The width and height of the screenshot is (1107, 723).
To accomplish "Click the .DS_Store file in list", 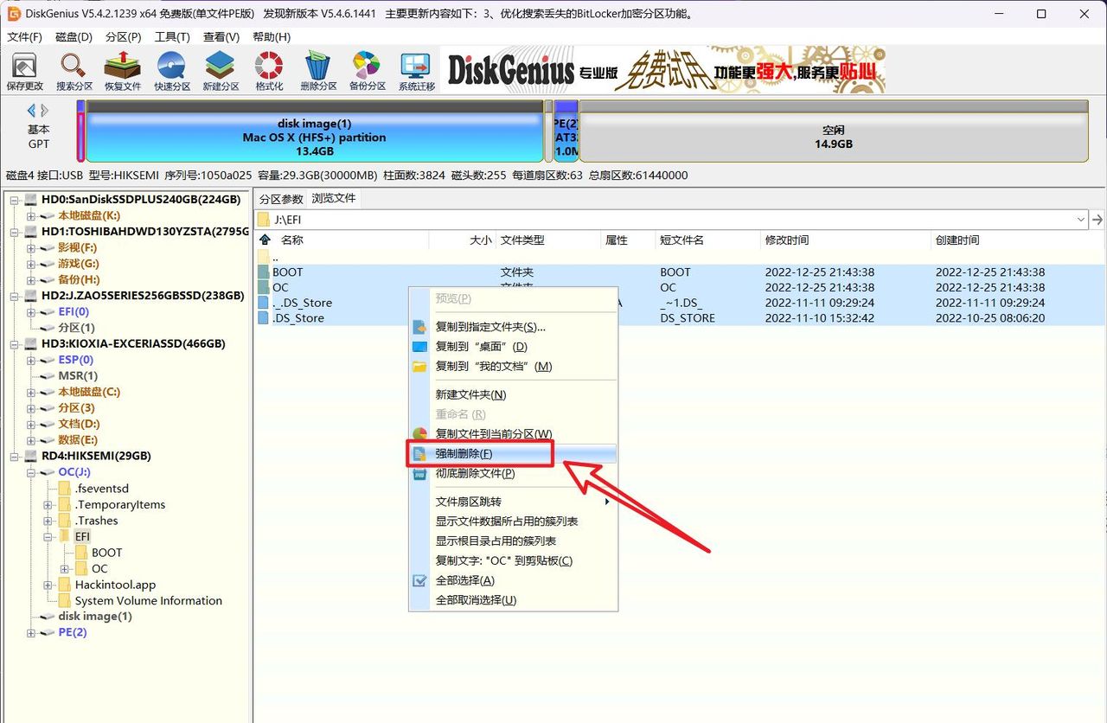I will 680,318.
